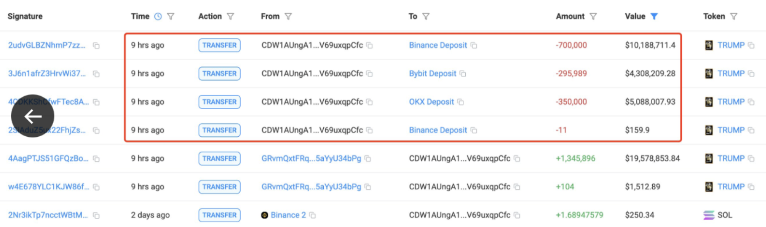Open the Bybit Deposit address link
The height and width of the screenshot is (227, 766).
(432, 74)
